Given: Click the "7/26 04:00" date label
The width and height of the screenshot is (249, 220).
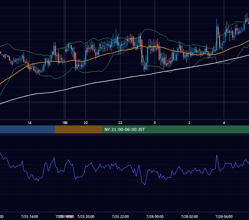Looking at the screenshot, I should tap(224, 216).
